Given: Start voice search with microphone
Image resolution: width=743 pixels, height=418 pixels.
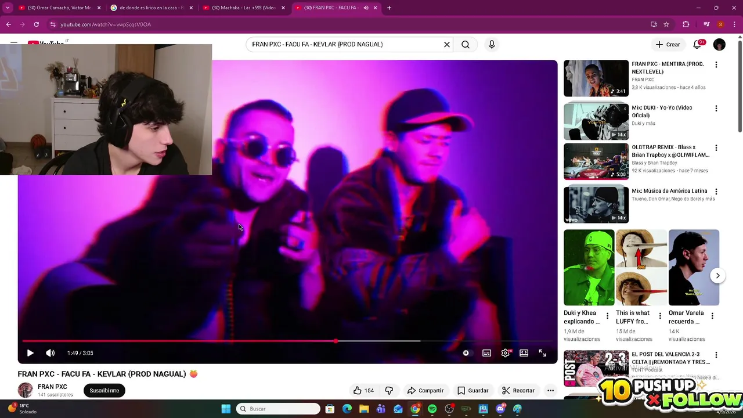Looking at the screenshot, I should pos(492,44).
